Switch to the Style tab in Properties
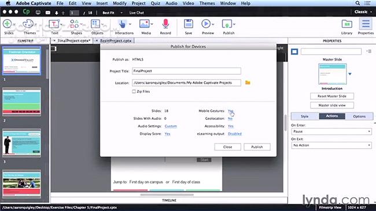The height and width of the screenshot is (211, 376). click(x=305, y=116)
